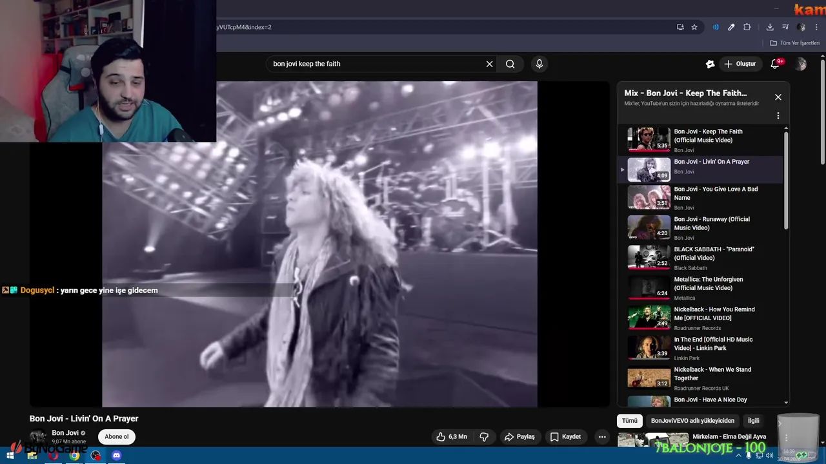Viewport: 826px width, 464px height.
Task: Open the media control music-note icon
Action: point(785,27)
